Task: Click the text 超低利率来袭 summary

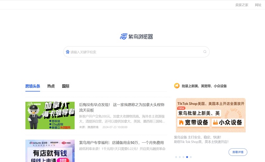Action: coord(122,149)
